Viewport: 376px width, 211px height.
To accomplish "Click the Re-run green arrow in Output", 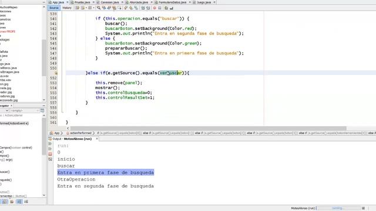I will pos(50,144).
